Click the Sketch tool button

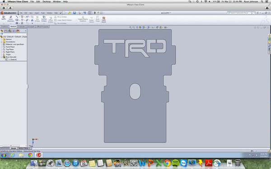4,18
